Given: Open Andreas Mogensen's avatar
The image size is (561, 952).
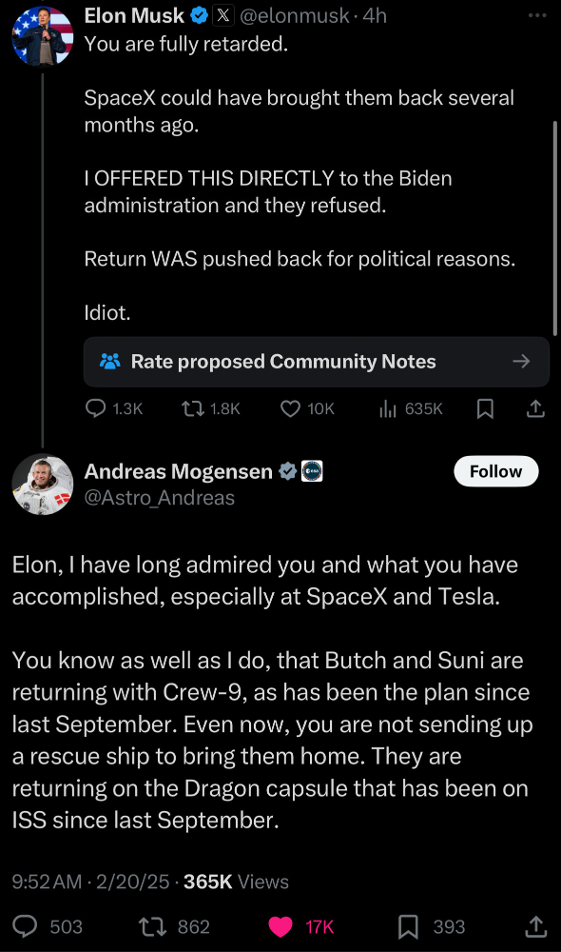Looking at the screenshot, I should (43, 484).
